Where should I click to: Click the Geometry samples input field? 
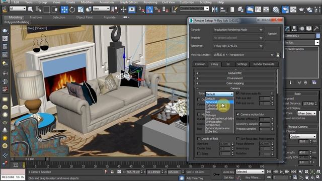point(265,124)
